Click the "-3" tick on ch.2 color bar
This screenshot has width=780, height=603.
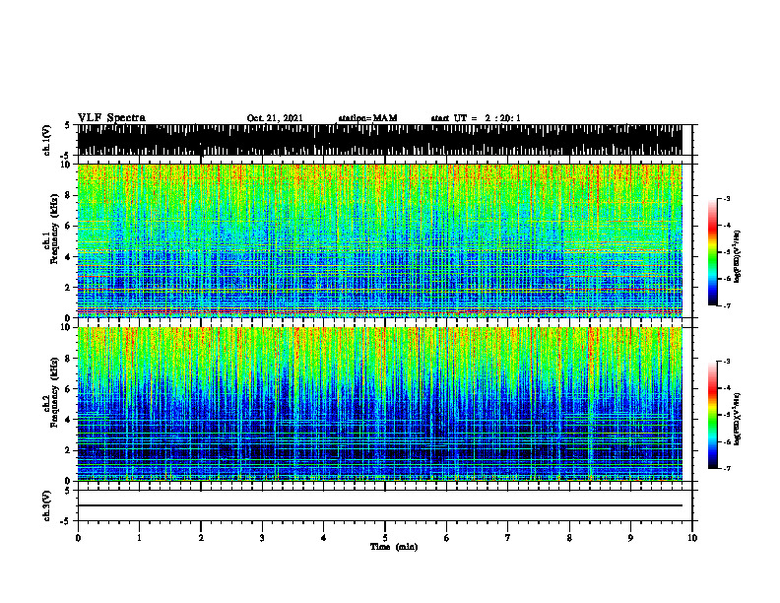click(x=727, y=362)
